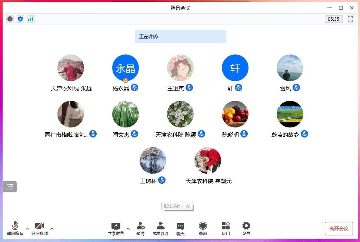
Task: Click the 腾讯会议 window title
Action: 180,8
